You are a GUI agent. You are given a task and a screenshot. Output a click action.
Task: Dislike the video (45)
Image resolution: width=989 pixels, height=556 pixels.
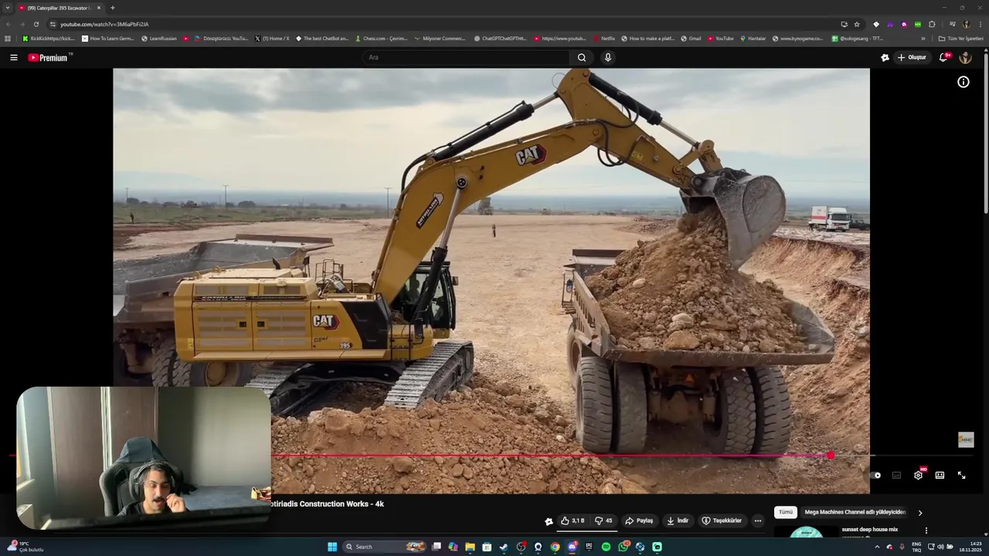click(x=603, y=520)
